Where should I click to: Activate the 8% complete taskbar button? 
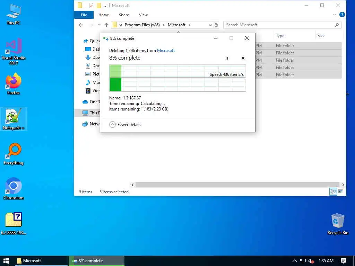pos(97,261)
